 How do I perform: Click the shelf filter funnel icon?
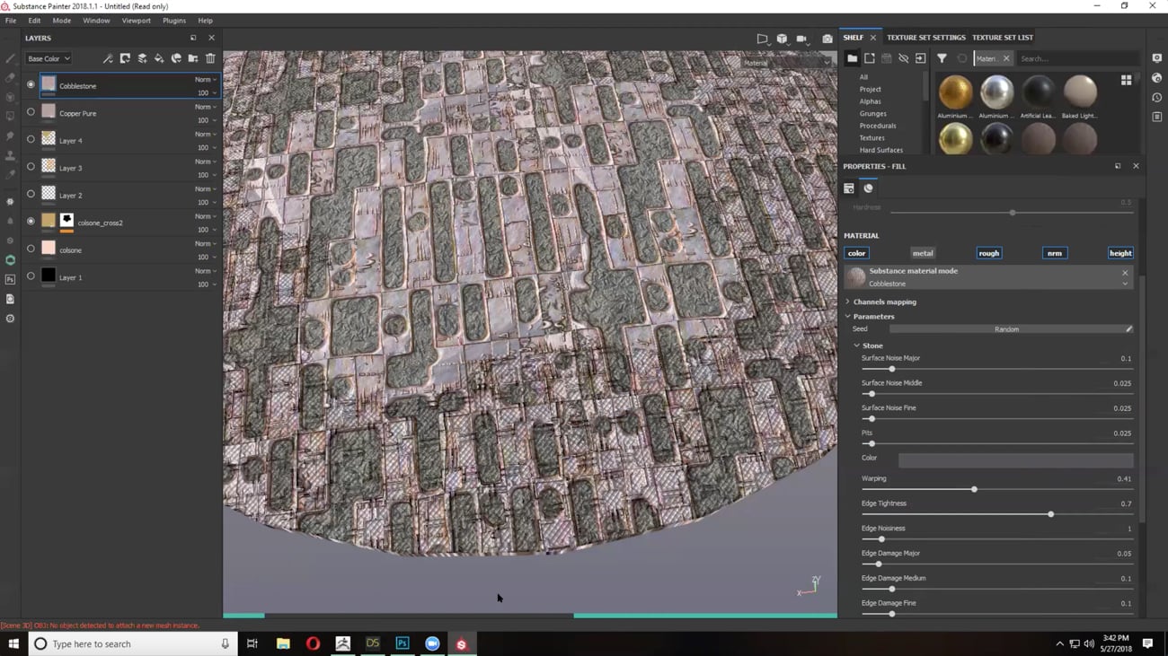point(942,59)
